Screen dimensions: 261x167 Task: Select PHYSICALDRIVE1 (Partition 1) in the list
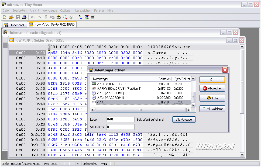click(119, 88)
